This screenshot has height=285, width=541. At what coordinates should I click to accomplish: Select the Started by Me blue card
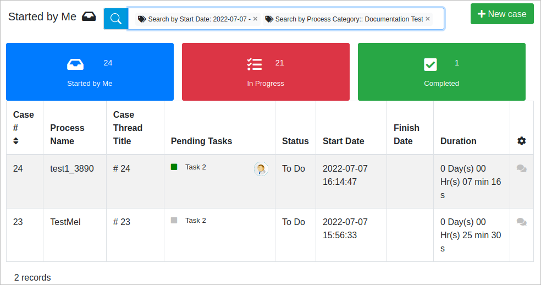[x=90, y=72]
